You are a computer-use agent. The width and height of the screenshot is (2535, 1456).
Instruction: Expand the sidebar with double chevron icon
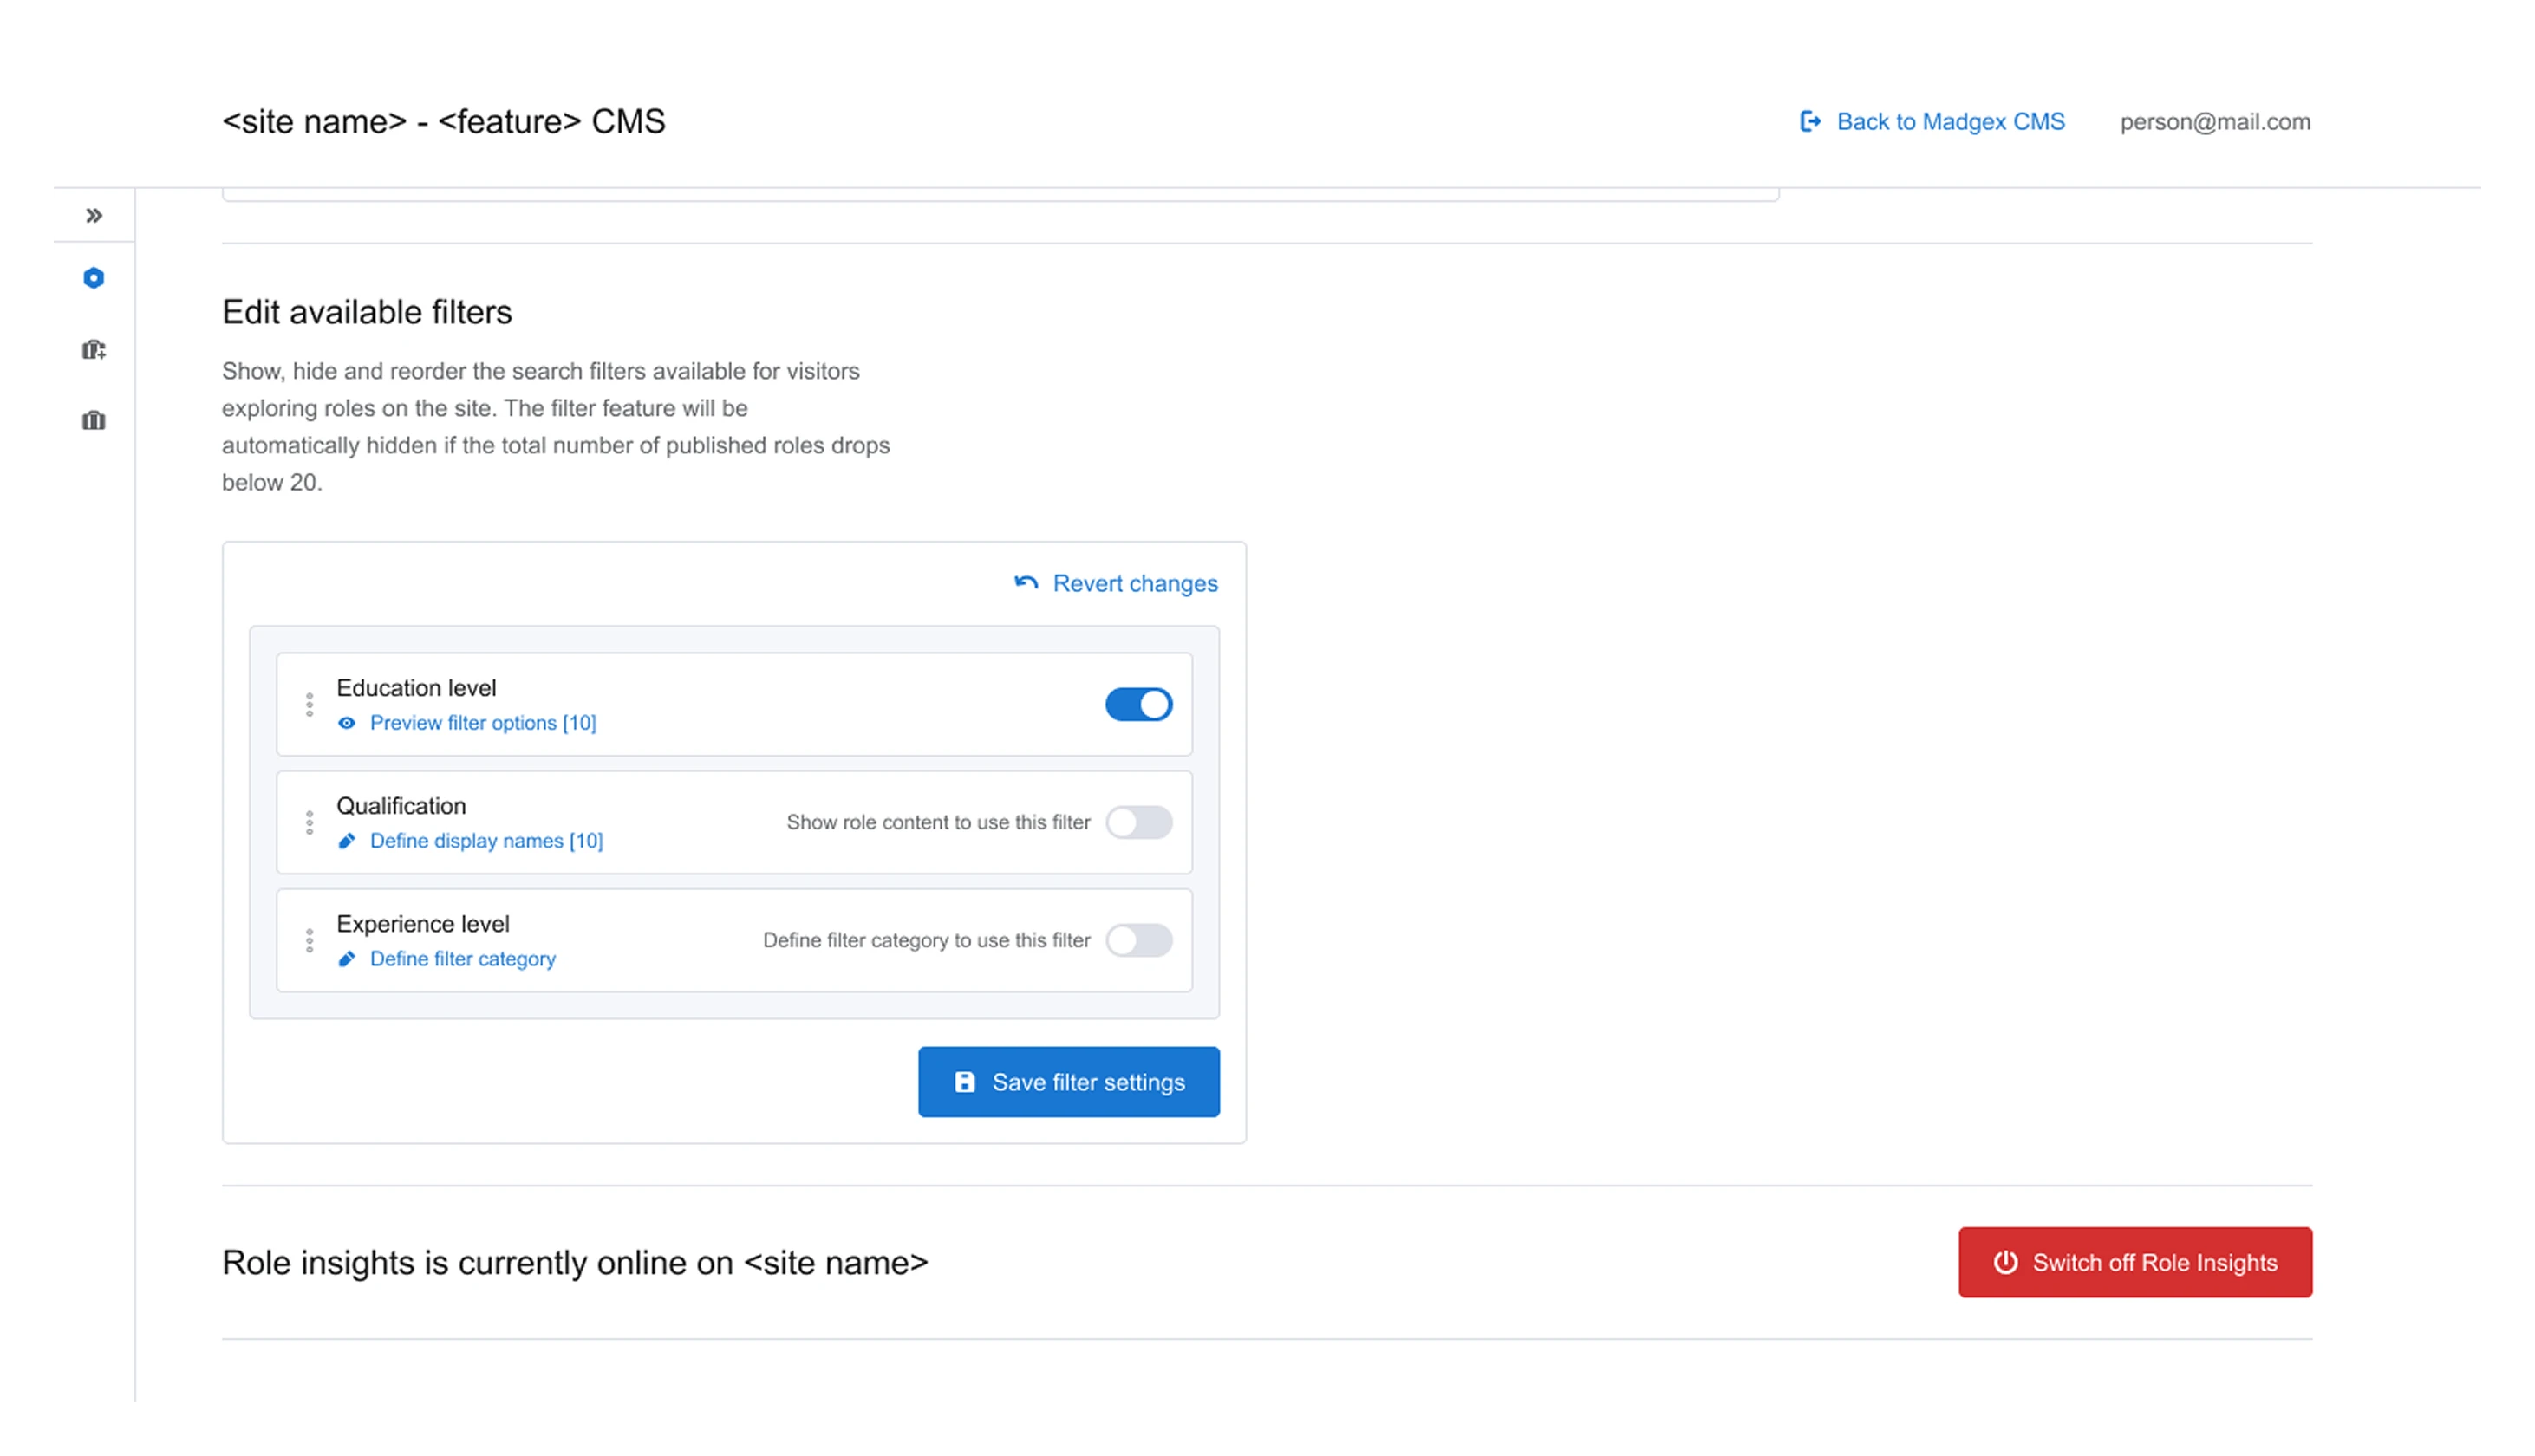[x=94, y=215]
